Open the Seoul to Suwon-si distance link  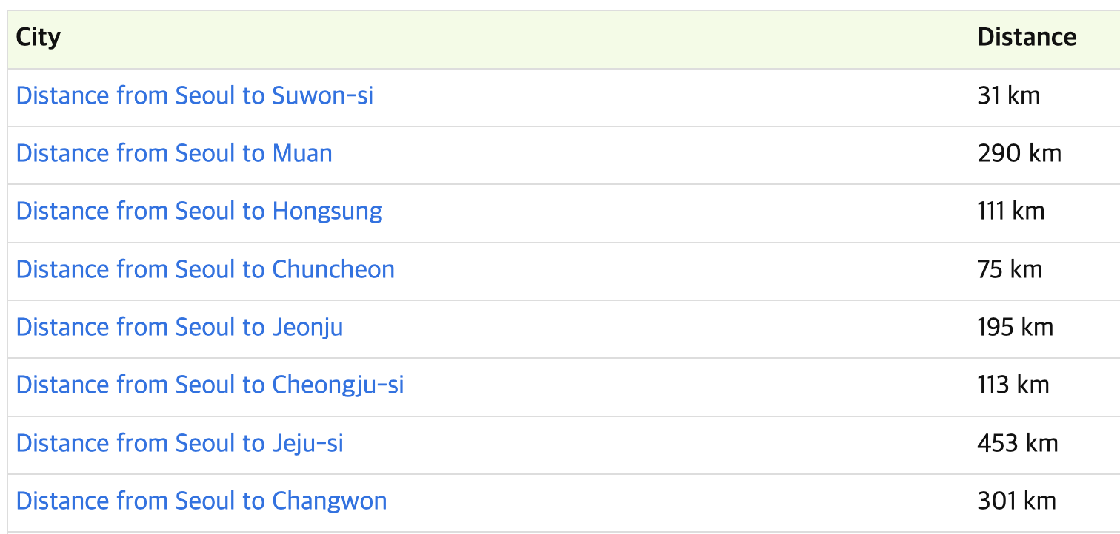tap(194, 95)
